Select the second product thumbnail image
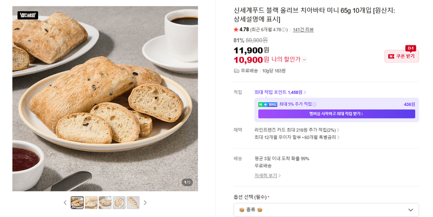 point(91,203)
